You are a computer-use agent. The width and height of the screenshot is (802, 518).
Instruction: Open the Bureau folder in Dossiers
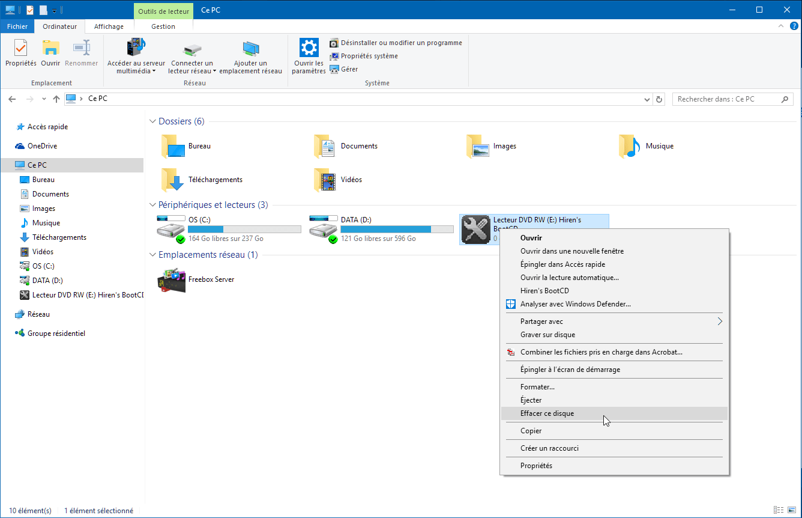point(186,146)
